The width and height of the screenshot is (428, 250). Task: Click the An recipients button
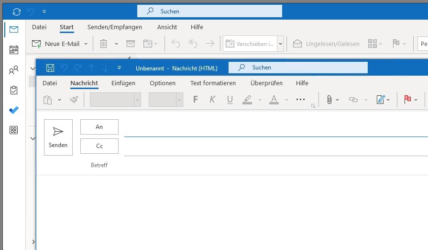[99, 127]
